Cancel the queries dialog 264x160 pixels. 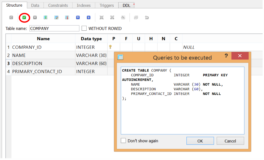coord(230,141)
